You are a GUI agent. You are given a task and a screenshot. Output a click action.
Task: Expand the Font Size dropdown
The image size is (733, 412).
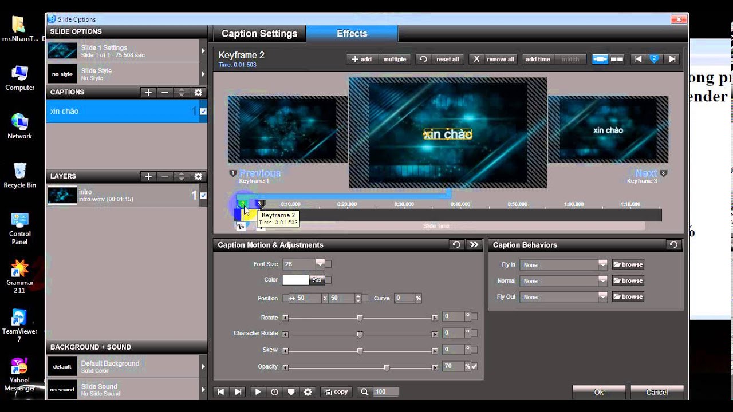tap(320, 264)
